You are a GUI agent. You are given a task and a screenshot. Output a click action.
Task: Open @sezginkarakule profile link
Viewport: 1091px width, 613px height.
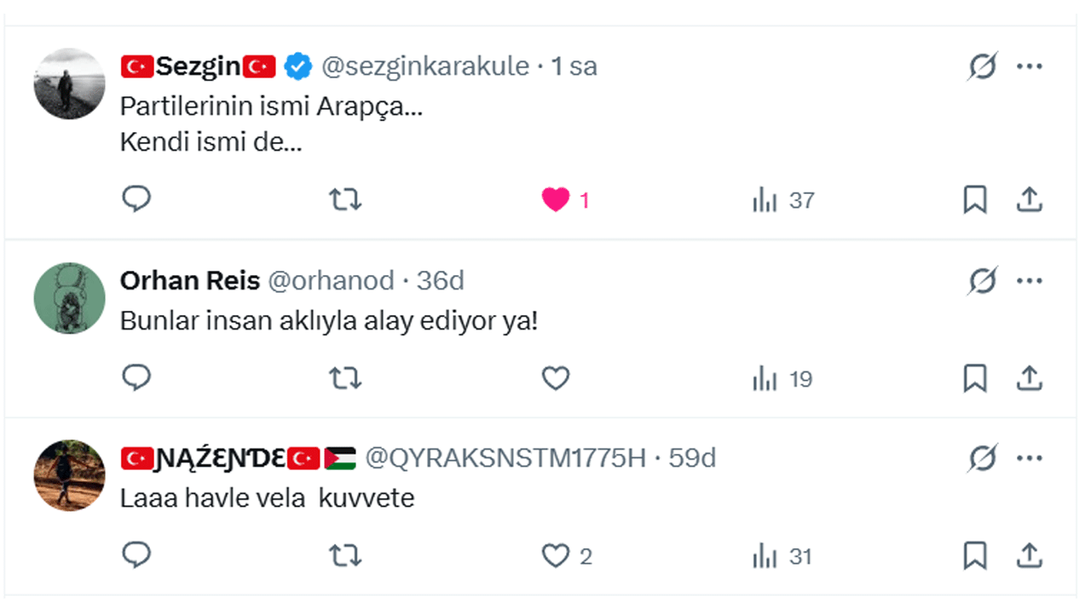(424, 66)
